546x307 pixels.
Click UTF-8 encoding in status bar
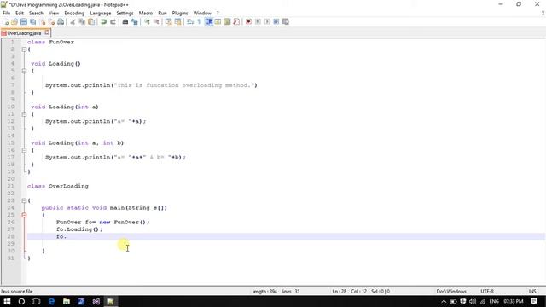pos(487,291)
